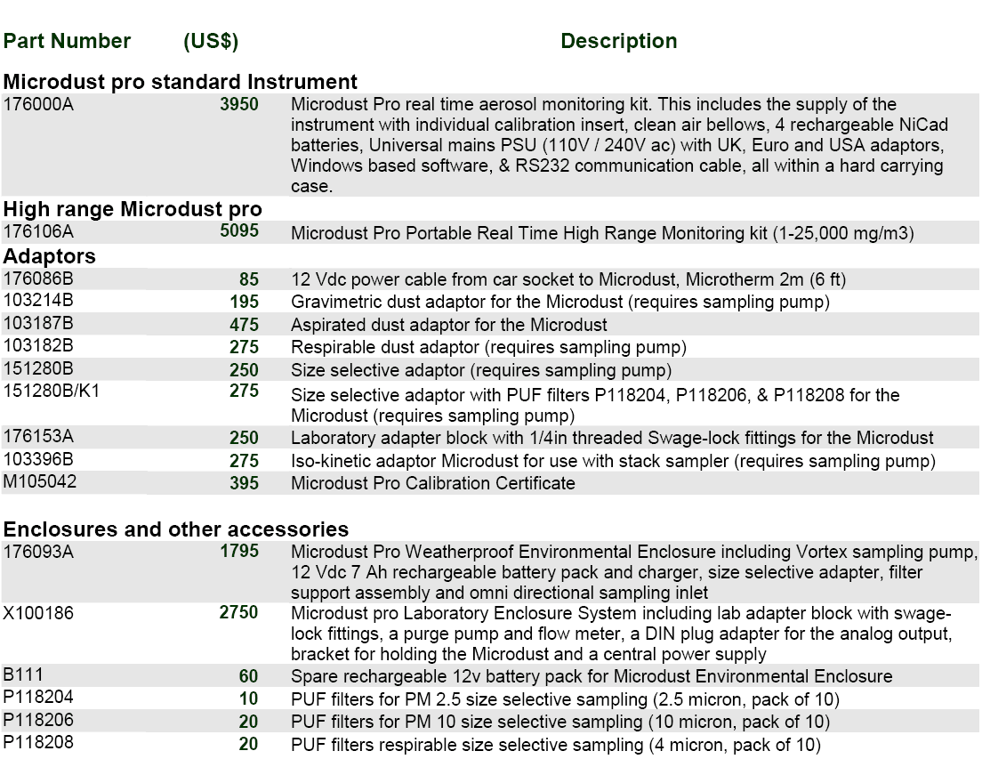Click the Aspirated dust adaptor description
The image size is (982, 759).
(449, 325)
